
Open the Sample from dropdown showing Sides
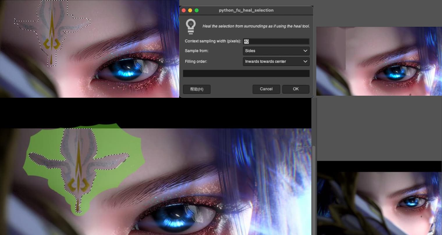click(276, 51)
